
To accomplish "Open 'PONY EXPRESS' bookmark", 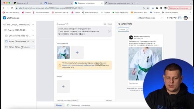I will pos(121,12).
